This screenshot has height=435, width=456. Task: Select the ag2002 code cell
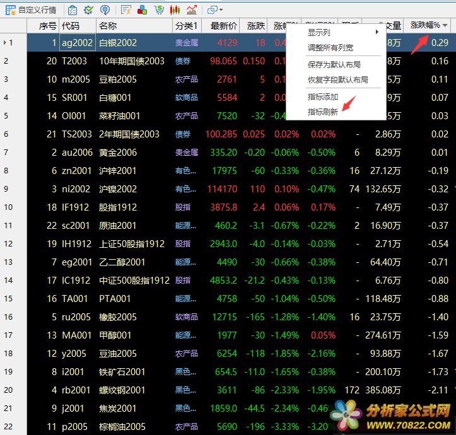78,43
